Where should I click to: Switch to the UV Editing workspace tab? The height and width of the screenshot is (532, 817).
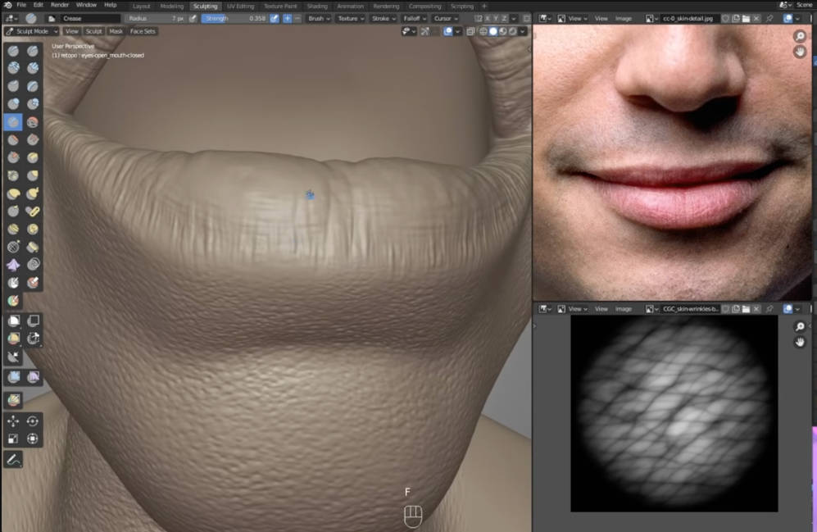[240, 6]
